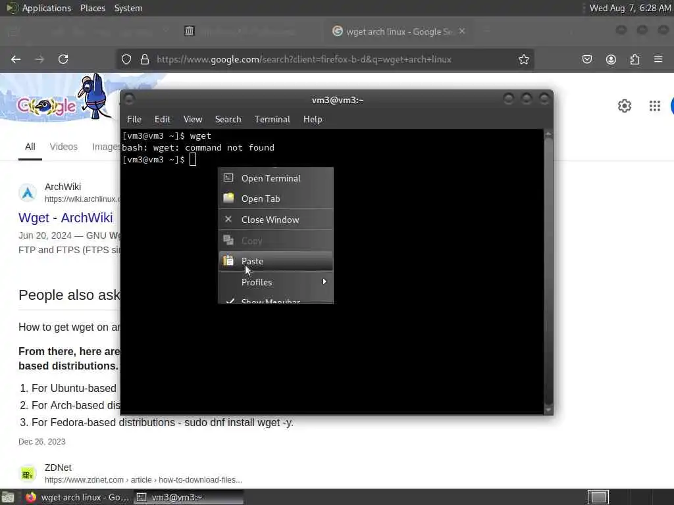Click the clock in top panel
The height and width of the screenshot is (505, 674).
pyautogui.click(x=630, y=8)
